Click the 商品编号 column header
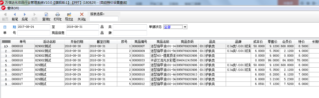 tap(141, 42)
